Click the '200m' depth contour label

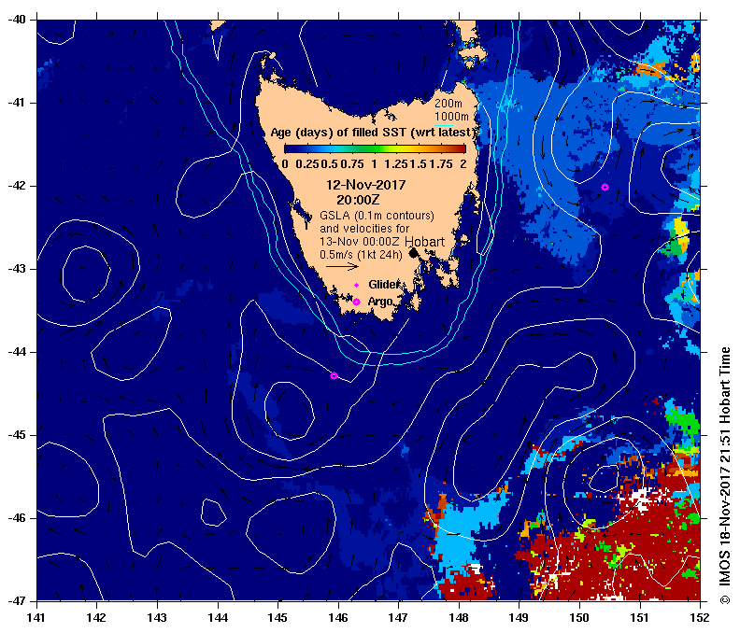(x=448, y=104)
